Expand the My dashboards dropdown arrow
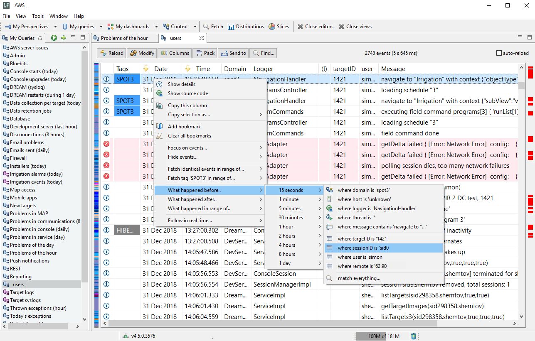The width and height of the screenshot is (535, 341). [x=157, y=27]
